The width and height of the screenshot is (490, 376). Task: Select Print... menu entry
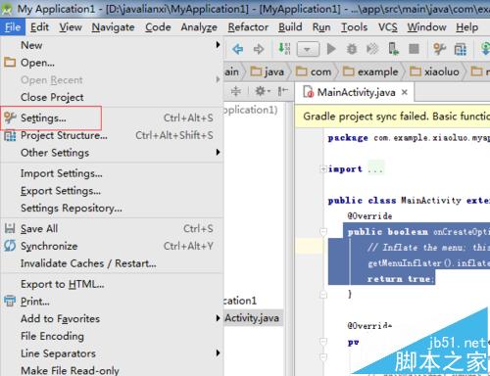112,302
